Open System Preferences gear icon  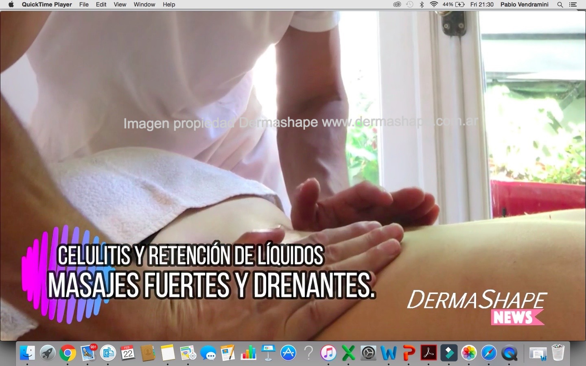point(368,353)
